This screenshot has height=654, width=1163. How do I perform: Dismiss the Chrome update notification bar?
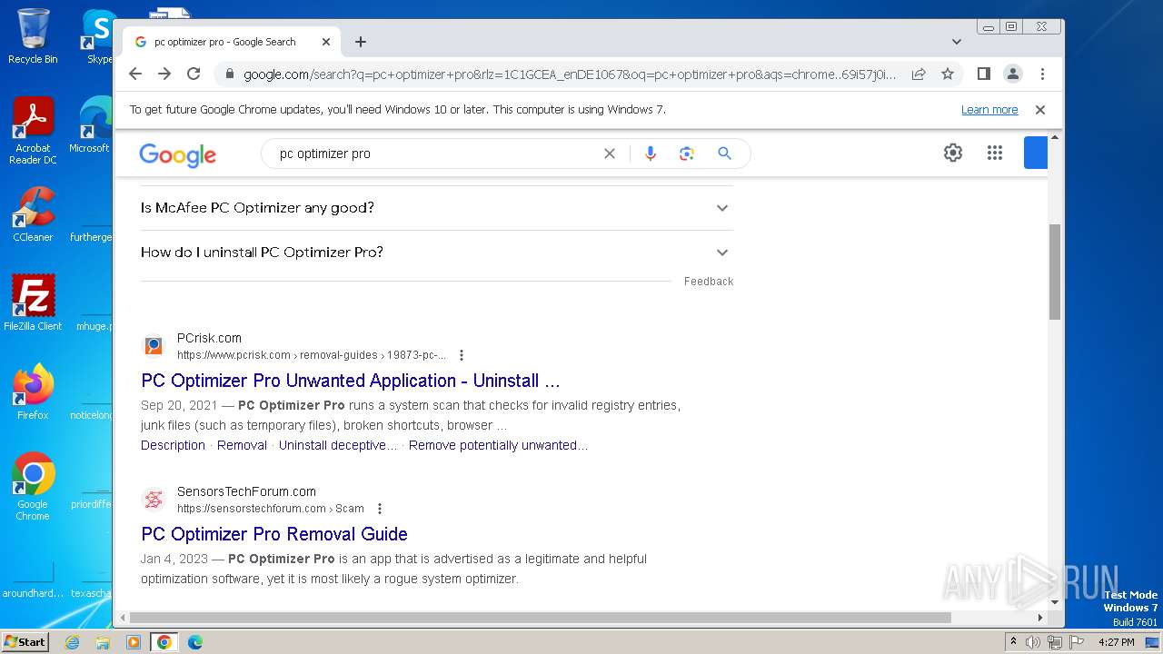coord(1040,110)
